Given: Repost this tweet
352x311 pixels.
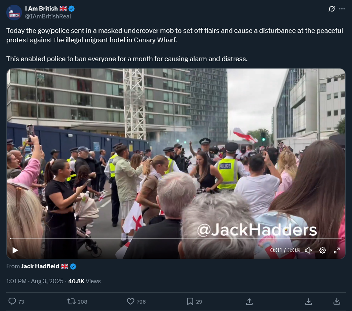Looking at the screenshot, I should (71, 301).
